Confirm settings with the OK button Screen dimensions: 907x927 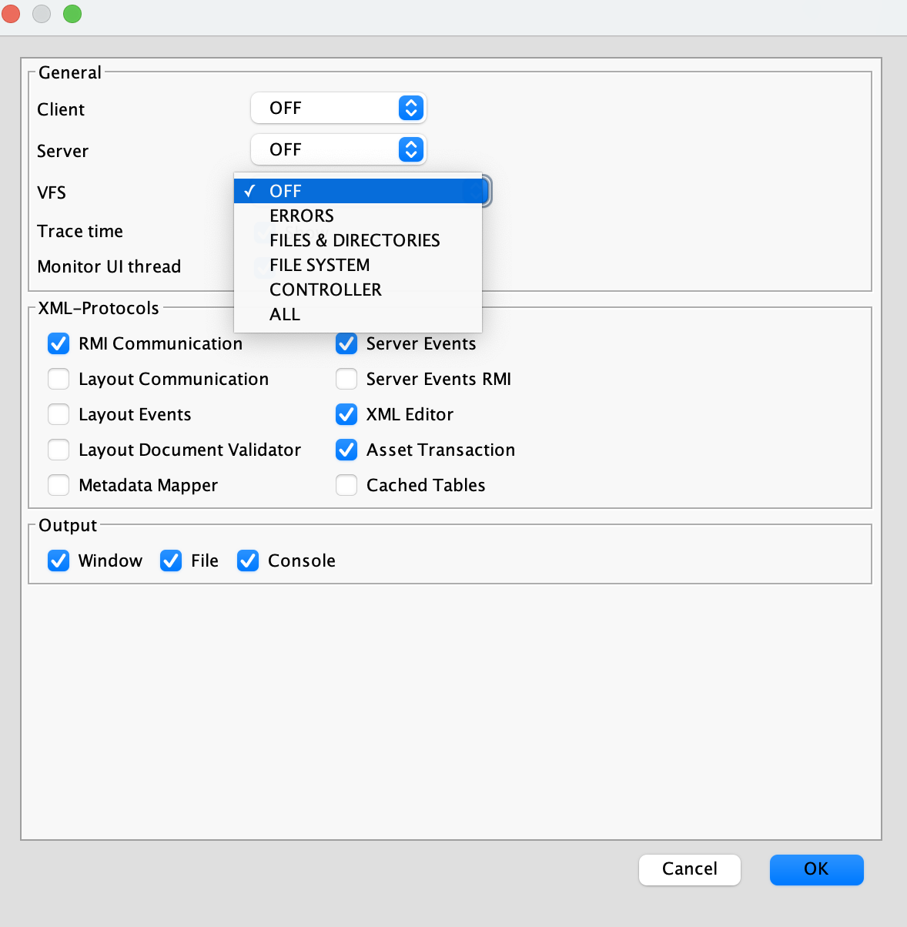pos(816,869)
